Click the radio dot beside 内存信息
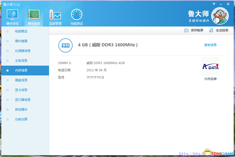 (x=7, y=71)
